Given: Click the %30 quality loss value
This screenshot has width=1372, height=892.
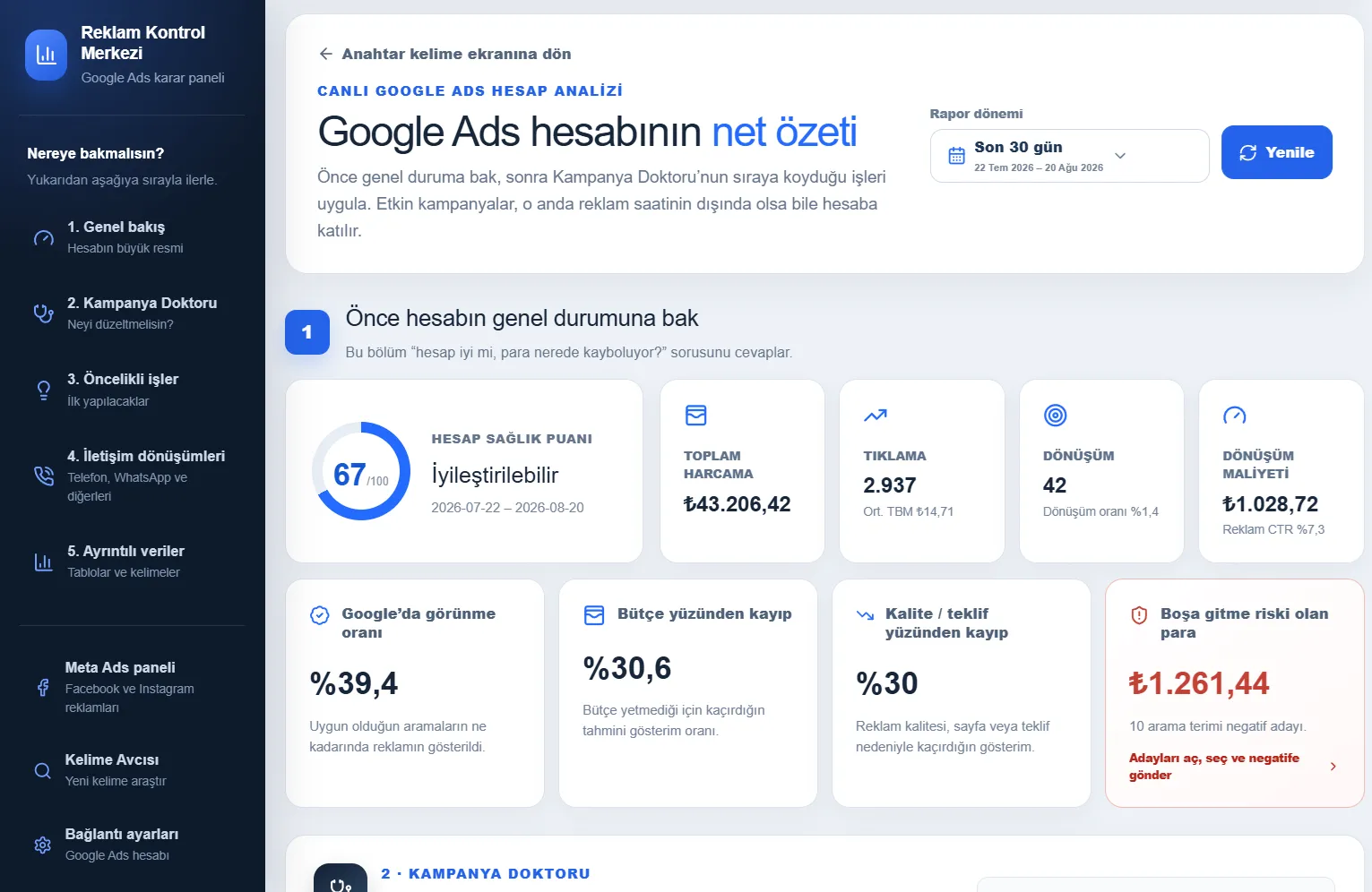Looking at the screenshot, I should [x=887, y=684].
